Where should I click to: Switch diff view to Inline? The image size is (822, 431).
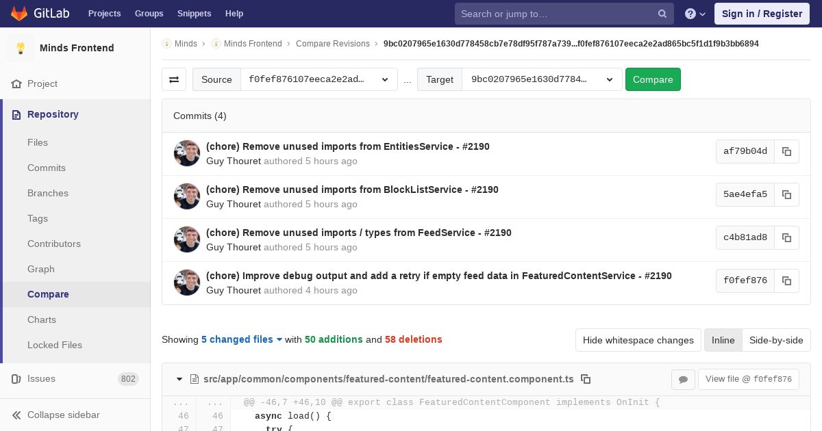coord(723,340)
